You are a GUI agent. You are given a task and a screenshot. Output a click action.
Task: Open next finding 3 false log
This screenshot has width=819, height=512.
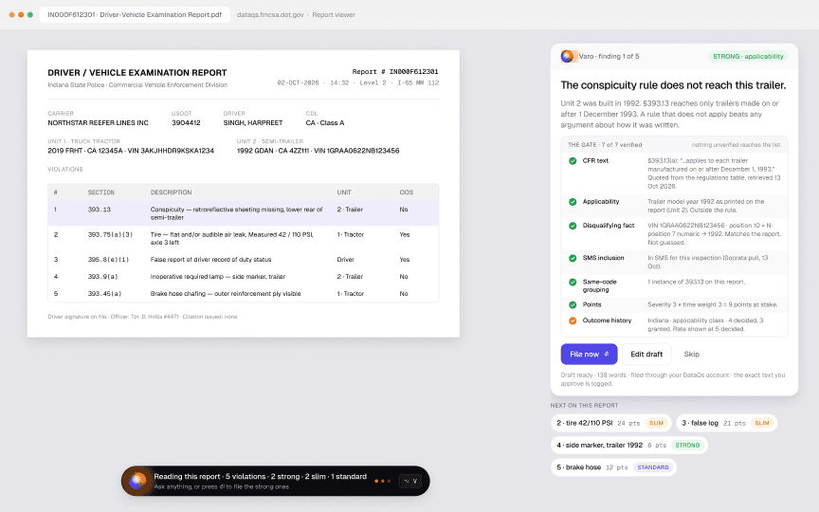click(726, 423)
